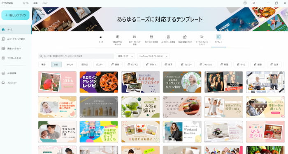The height and width of the screenshot is (154, 288).
Task: Select the pinned ファミリー category chip
Action: pos(186,65)
